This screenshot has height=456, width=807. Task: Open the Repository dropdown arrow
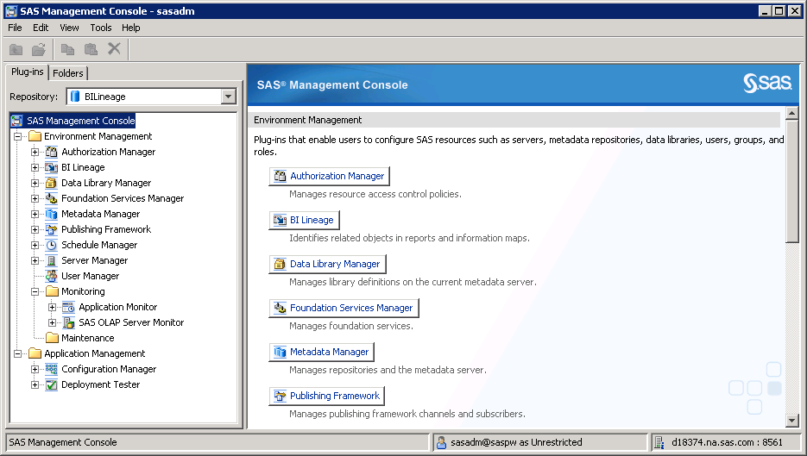point(228,97)
